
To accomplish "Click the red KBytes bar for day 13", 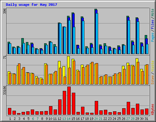I will (x=64, y=103).
